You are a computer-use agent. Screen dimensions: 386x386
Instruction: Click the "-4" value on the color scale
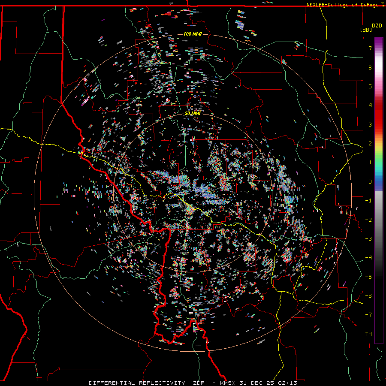[368, 258]
